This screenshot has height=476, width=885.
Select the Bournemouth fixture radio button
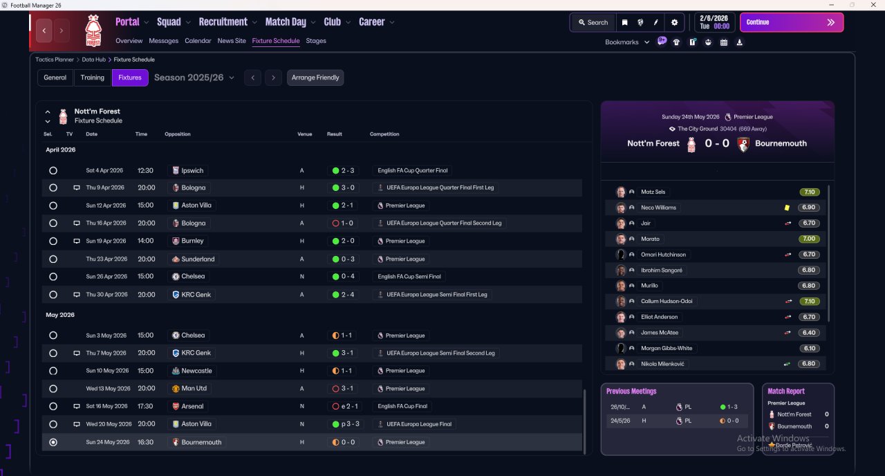point(53,442)
